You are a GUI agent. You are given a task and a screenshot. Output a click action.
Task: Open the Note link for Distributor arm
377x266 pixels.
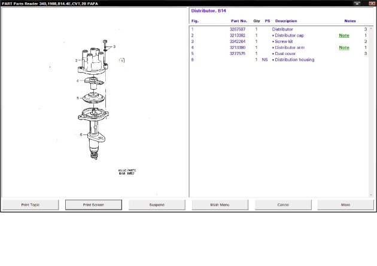344,47
